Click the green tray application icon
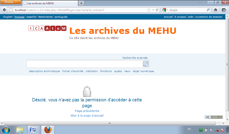 pyautogui.click(x=201, y=130)
